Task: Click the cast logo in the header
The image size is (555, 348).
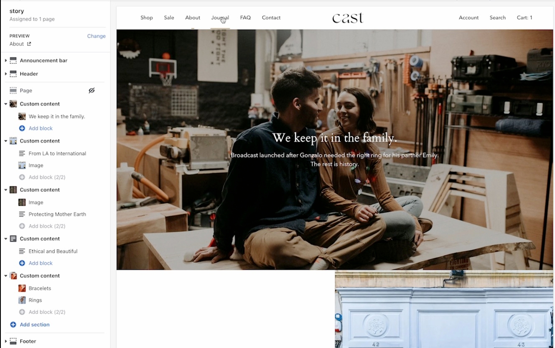Action: 348,18
